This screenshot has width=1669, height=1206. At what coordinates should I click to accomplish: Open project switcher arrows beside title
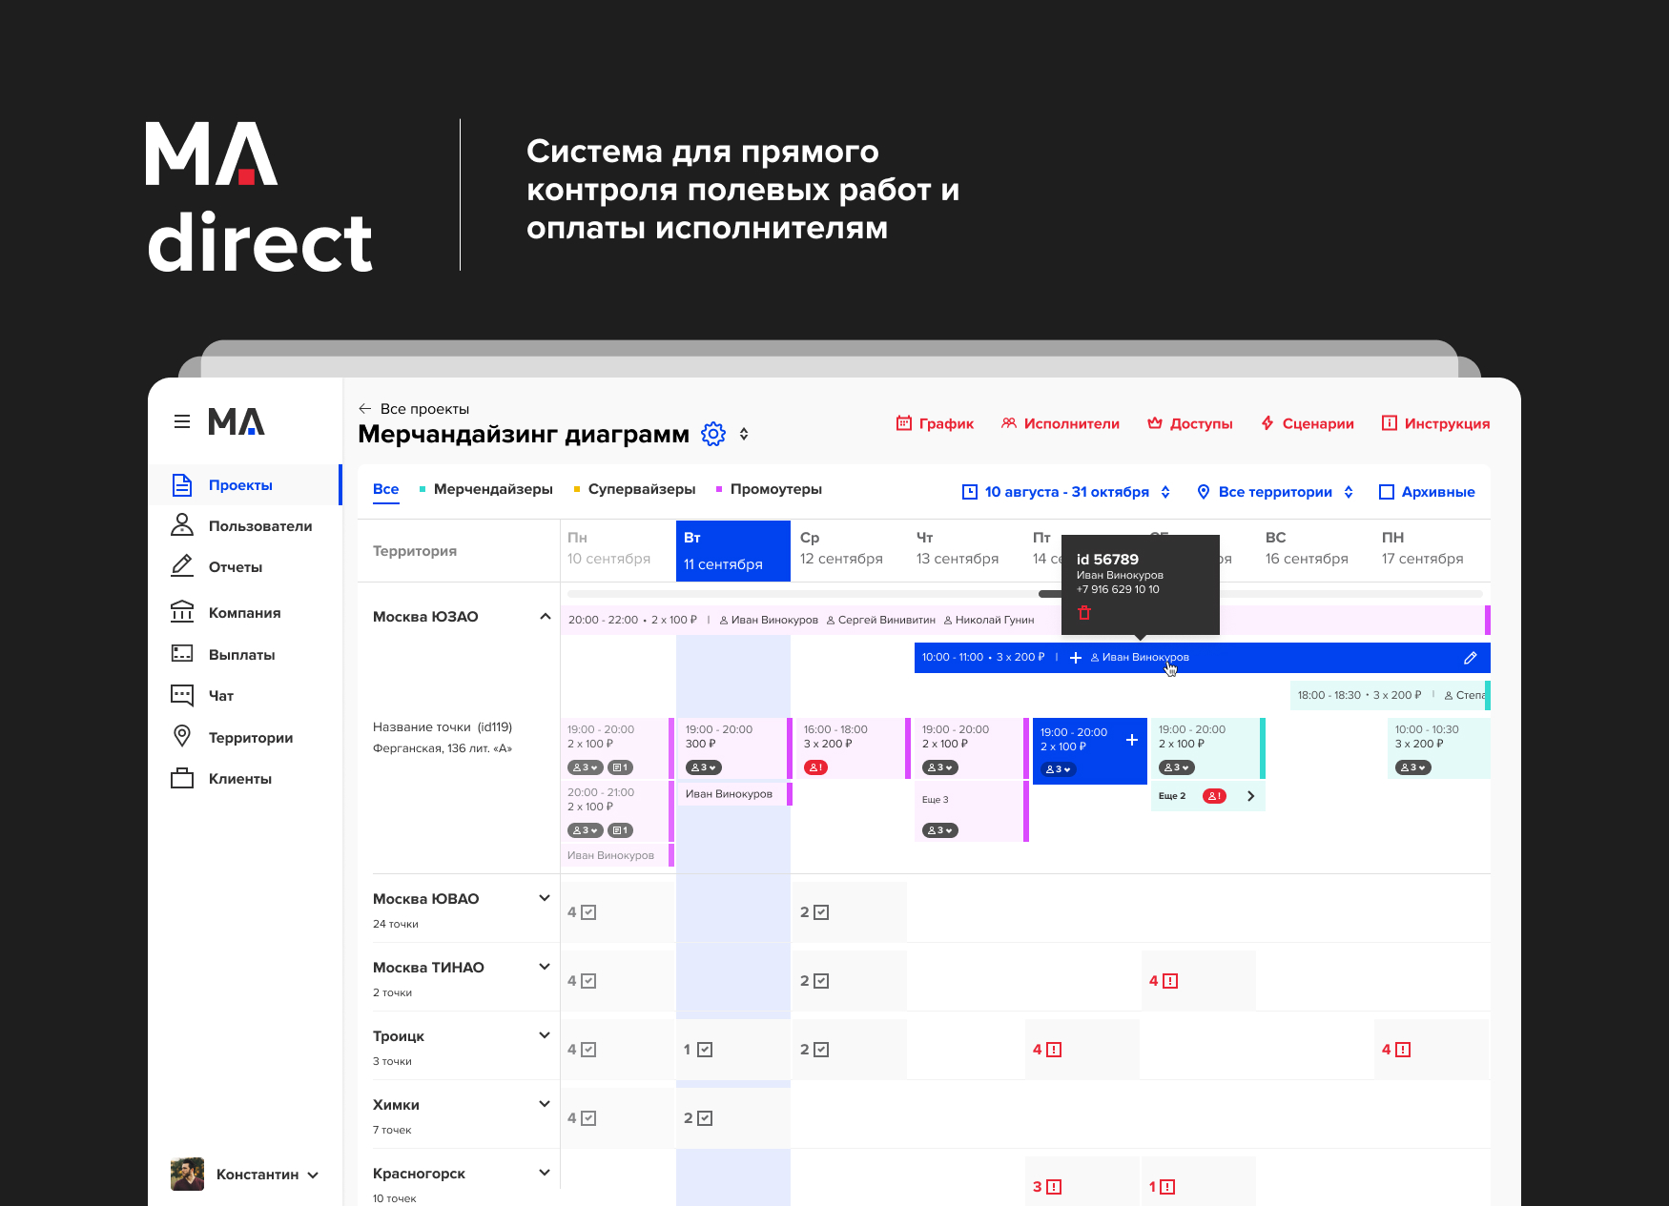click(744, 434)
